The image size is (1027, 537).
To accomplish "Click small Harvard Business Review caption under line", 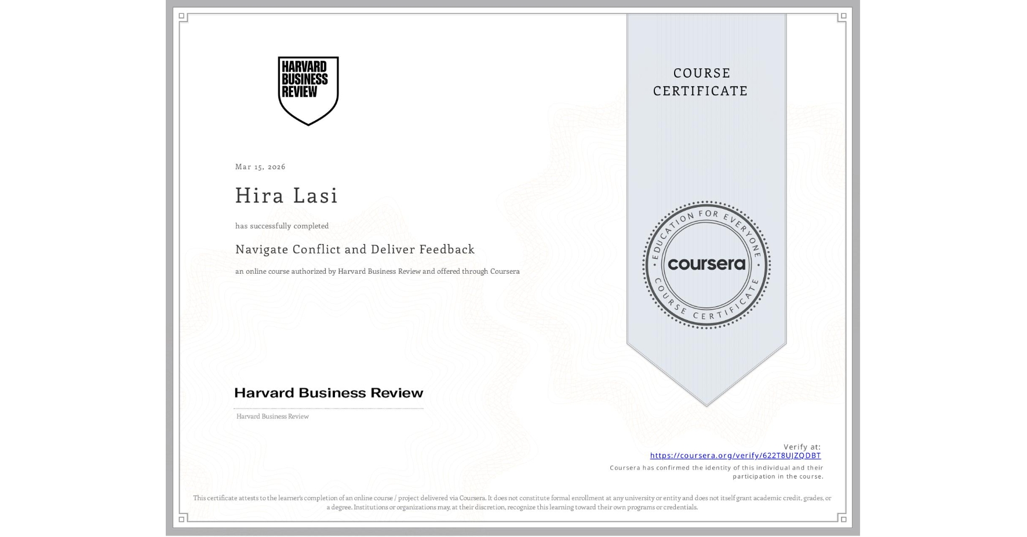I will point(272,417).
